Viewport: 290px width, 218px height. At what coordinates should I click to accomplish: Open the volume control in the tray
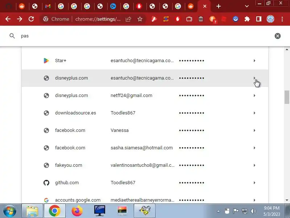[253, 211]
